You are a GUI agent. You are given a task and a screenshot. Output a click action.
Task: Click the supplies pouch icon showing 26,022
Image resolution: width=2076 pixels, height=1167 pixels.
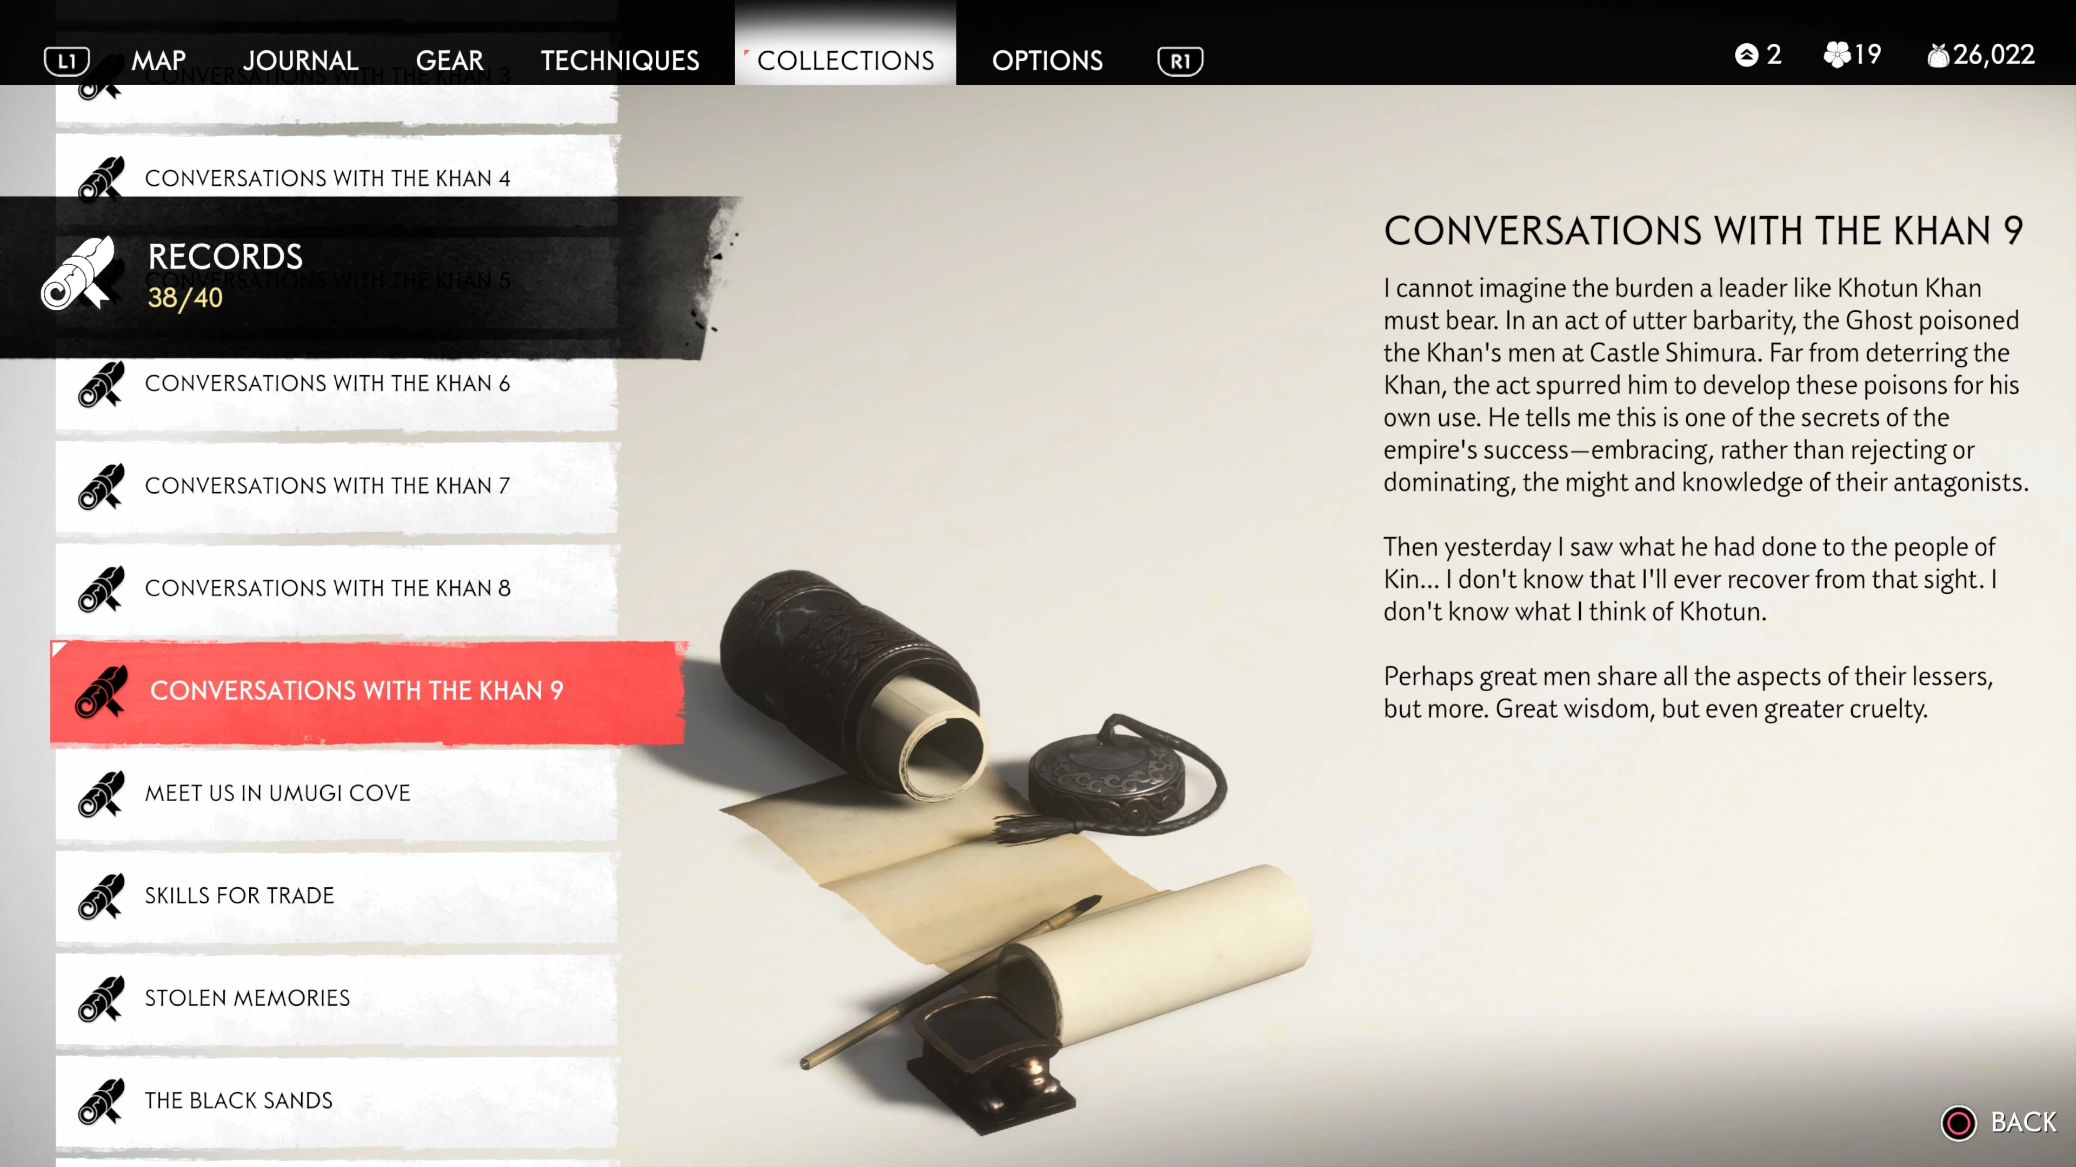(1938, 56)
